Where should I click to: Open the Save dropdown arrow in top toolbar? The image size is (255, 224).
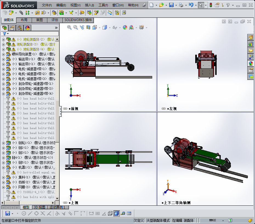pos(176,5)
